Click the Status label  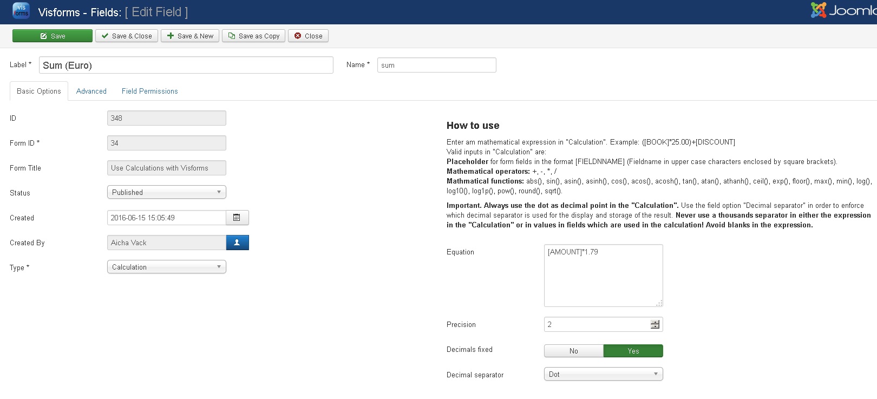(20, 193)
